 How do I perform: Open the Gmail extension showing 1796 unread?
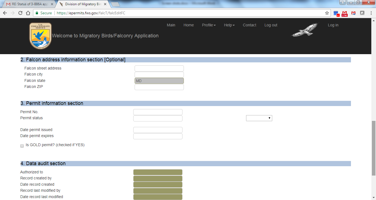(x=344, y=13)
